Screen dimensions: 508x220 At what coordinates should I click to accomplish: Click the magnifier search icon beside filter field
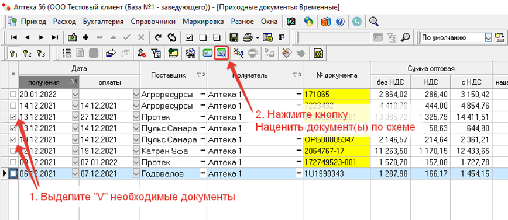click(x=405, y=37)
